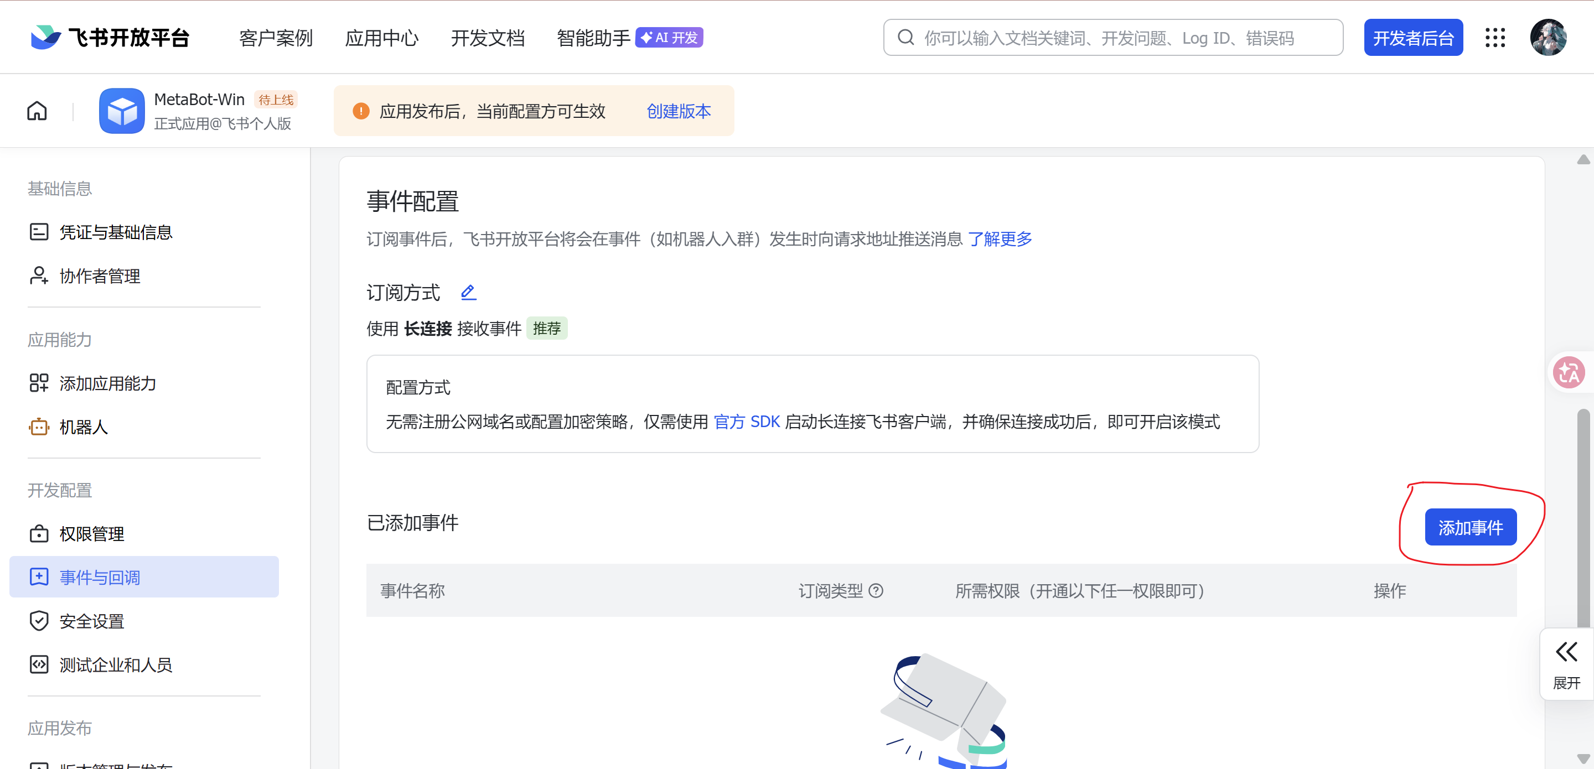Click the 开发者后台 button
The height and width of the screenshot is (769, 1594).
click(x=1414, y=38)
